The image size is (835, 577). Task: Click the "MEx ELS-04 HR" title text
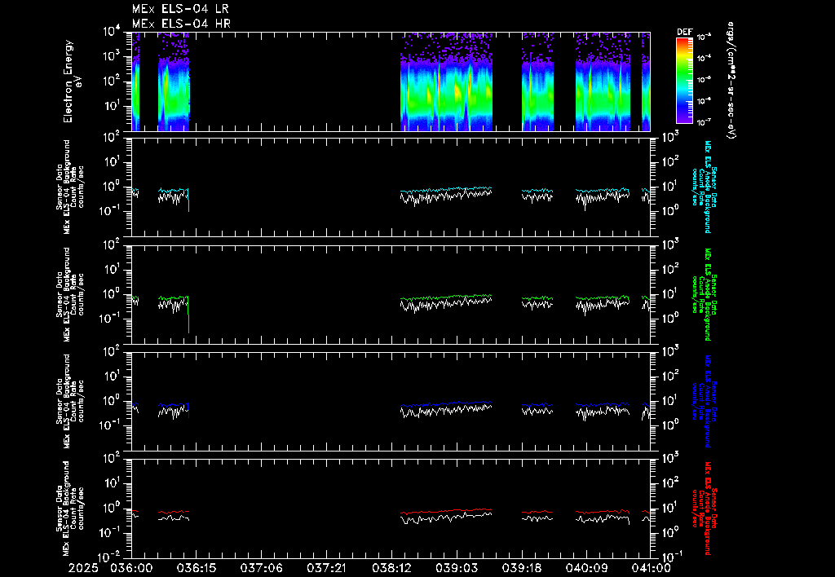tap(181, 24)
